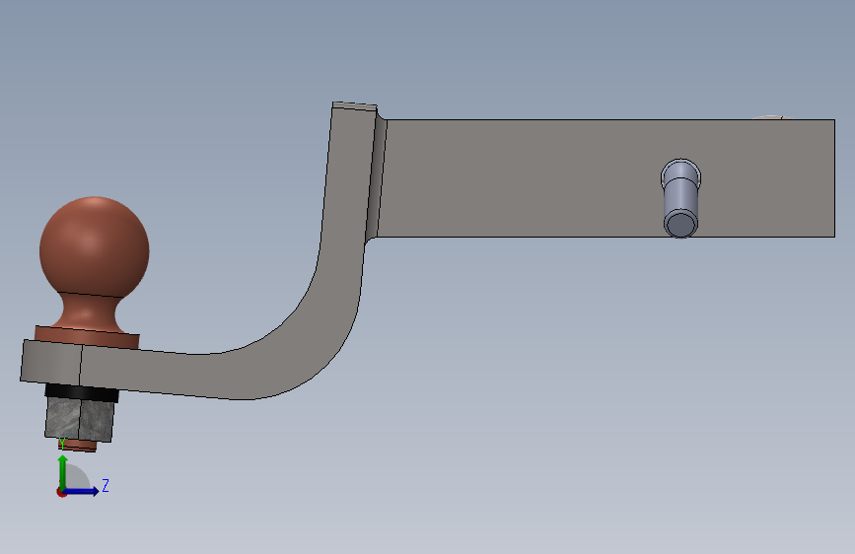Select the ball base flange on the mount
The width and height of the screenshot is (855, 554).
coord(87,337)
